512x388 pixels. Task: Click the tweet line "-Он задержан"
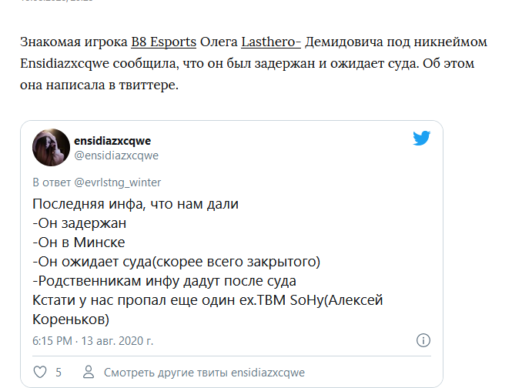pos(79,223)
